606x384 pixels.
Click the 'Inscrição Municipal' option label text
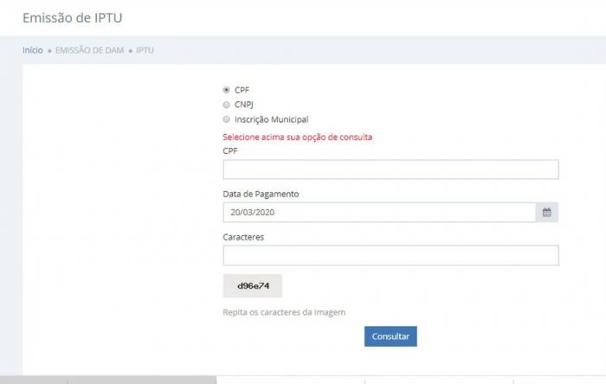pyautogui.click(x=271, y=119)
